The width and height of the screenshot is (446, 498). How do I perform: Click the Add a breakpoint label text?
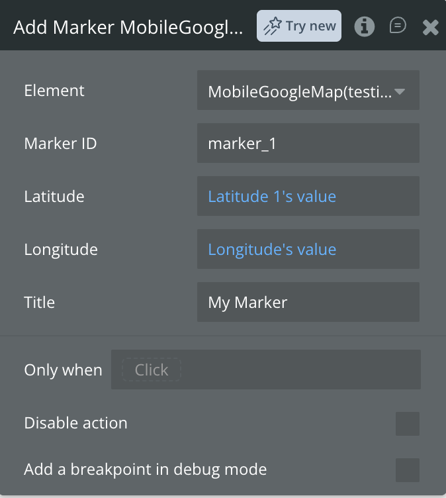pyautogui.click(x=145, y=470)
